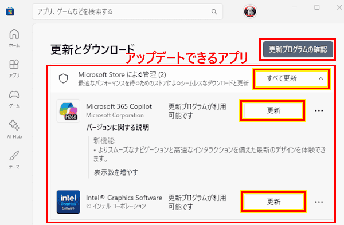This screenshot has height=225, width=344.
Task: Click the Microsoft Store logo icon
Action: click(10, 11)
